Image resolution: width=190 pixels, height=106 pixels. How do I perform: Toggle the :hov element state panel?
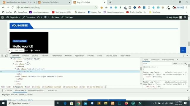pos(175,64)
